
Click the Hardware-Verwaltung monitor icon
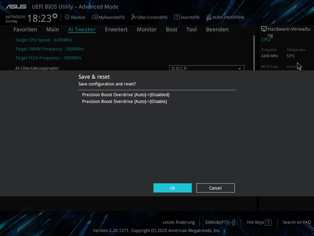click(264, 29)
